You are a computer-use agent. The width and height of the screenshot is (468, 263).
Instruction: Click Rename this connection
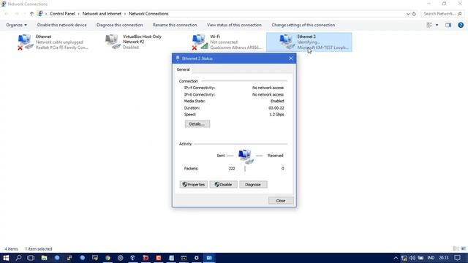[x=175, y=25]
